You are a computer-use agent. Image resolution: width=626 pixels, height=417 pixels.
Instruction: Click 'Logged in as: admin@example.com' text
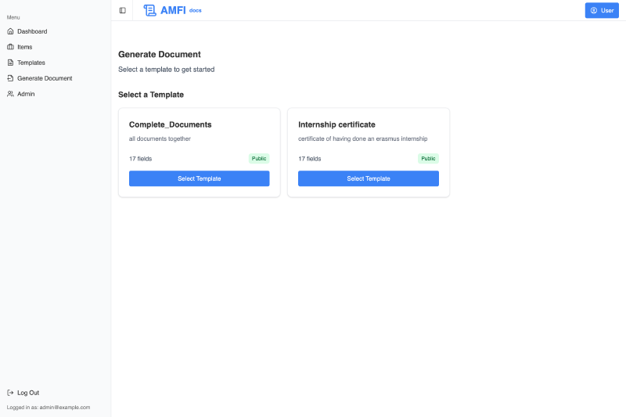pos(49,408)
